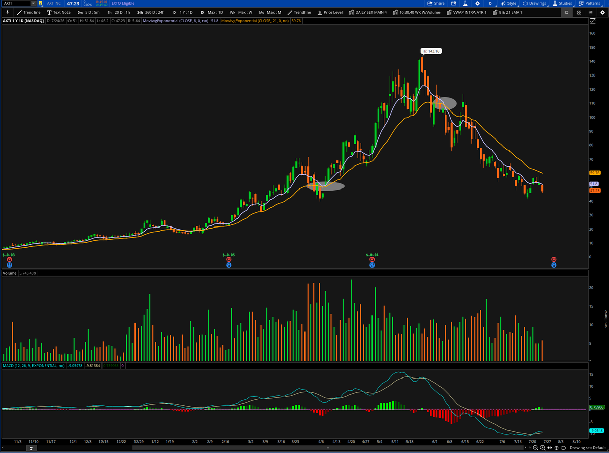Switch timeframe to 1 Y : 1D
This screenshot has height=453, width=609.
coord(183,12)
